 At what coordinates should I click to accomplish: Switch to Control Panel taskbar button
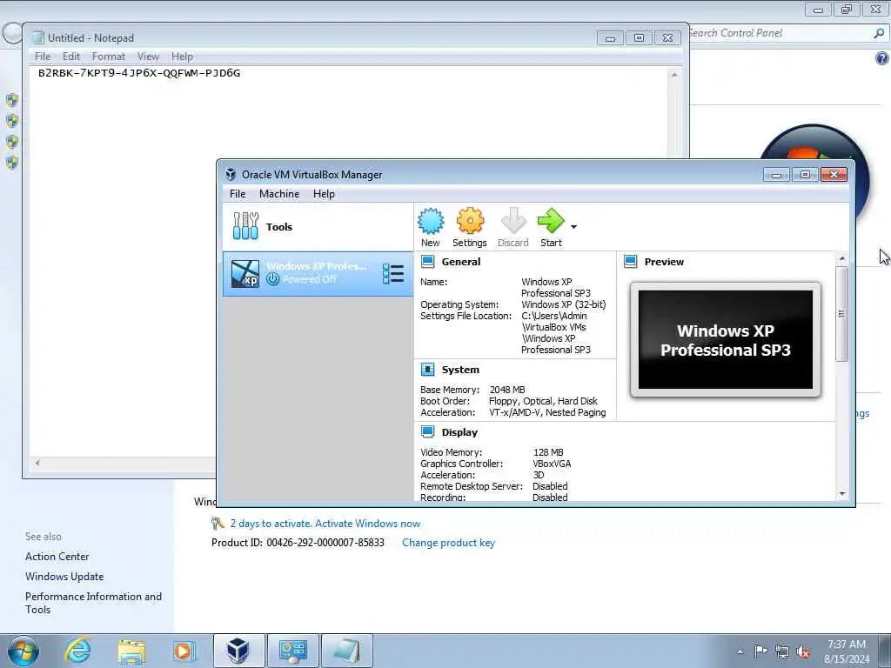(x=292, y=651)
